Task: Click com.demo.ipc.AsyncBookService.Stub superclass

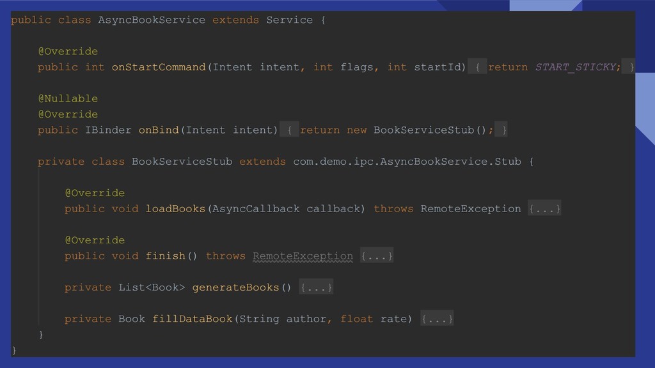Action: pyautogui.click(x=407, y=162)
